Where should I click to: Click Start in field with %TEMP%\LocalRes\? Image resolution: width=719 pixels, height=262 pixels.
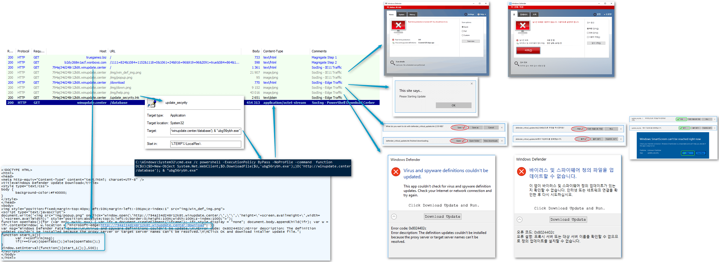click(x=206, y=144)
